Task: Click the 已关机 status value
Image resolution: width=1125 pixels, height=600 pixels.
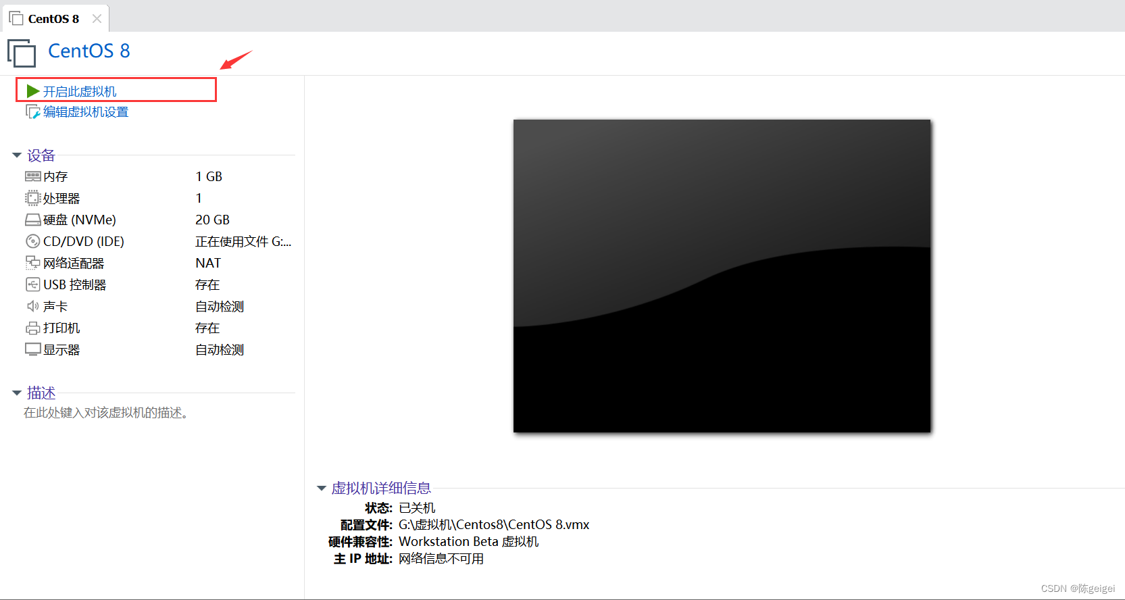Action: (417, 507)
